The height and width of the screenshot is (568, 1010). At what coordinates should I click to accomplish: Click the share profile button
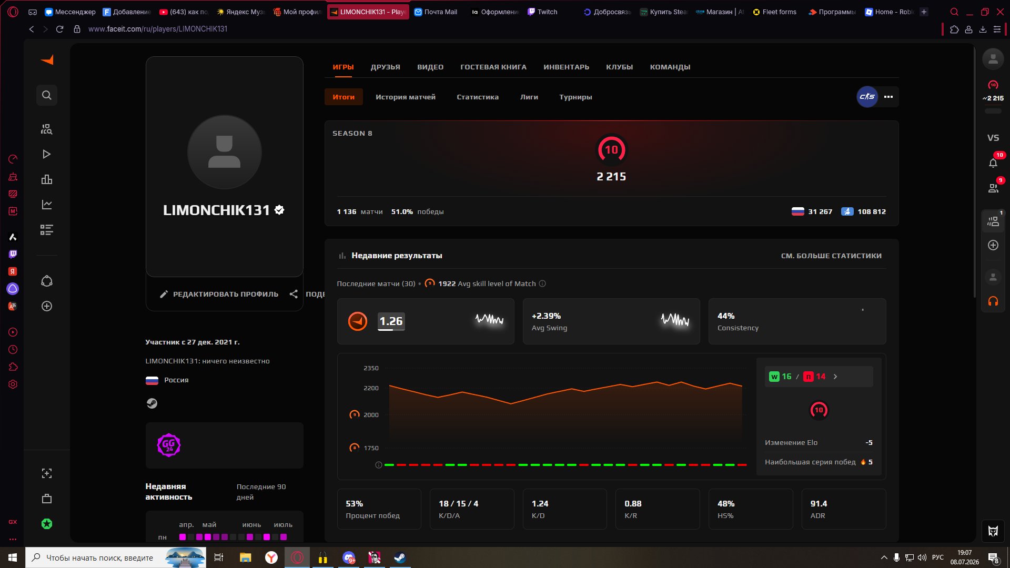pos(307,294)
